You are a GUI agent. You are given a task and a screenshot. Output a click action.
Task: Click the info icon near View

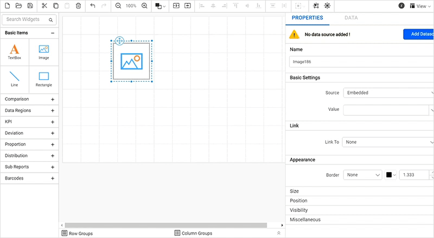tap(401, 6)
